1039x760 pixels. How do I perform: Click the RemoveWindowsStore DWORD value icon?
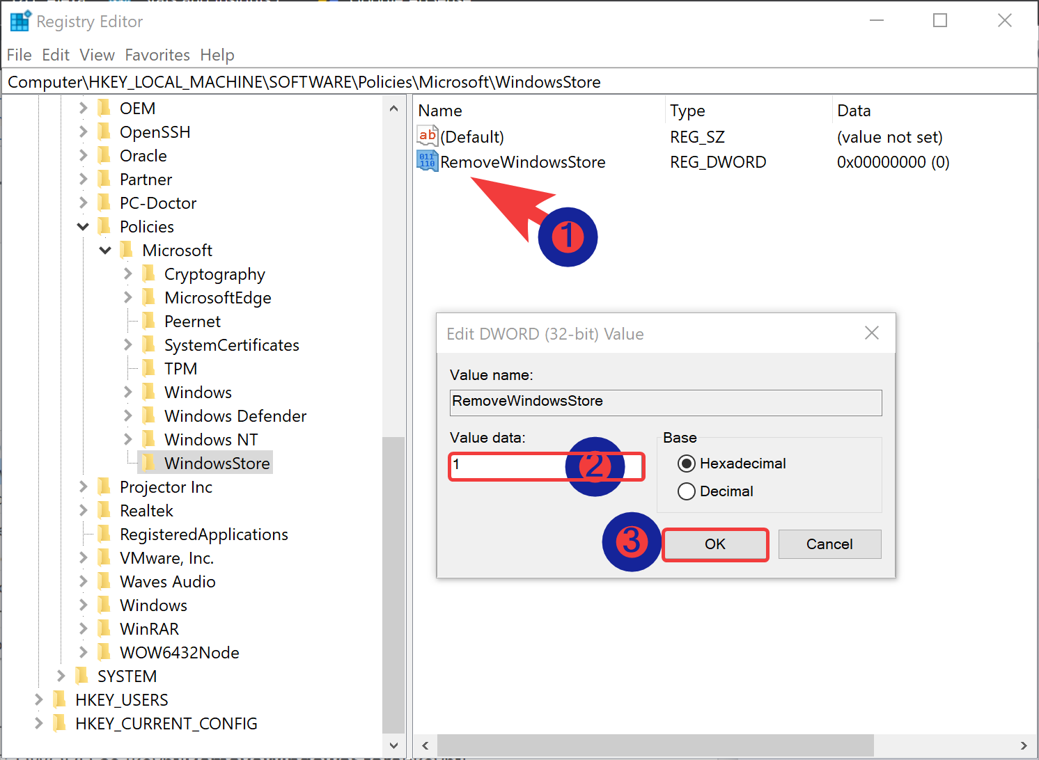(x=427, y=161)
